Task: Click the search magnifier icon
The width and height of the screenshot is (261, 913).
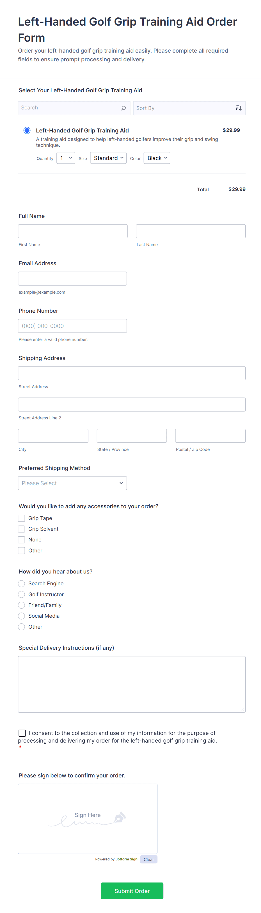Action: tap(123, 108)
